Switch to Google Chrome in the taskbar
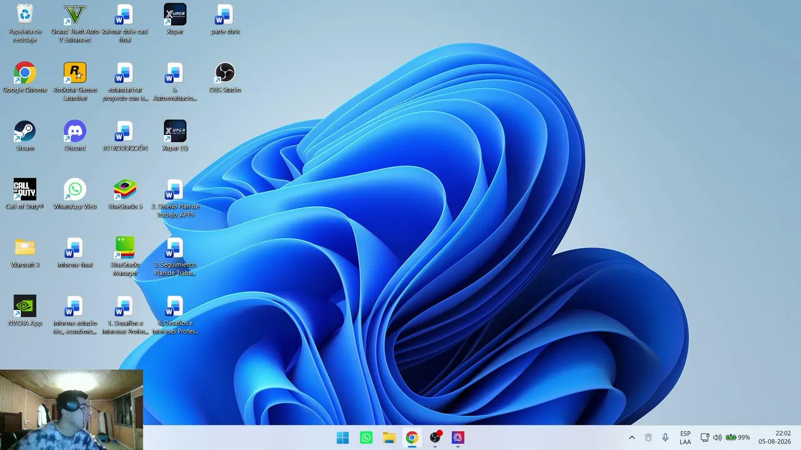The height and width of the screenshot is (450, 801). [x=412, y=437]
